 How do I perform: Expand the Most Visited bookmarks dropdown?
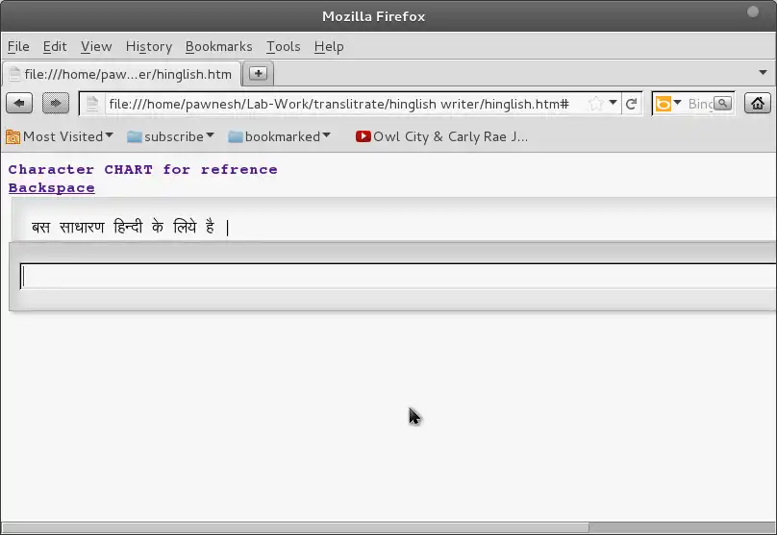click(x=110, y=135)
